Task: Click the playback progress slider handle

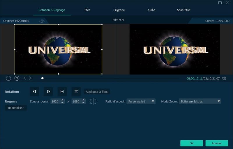Action: pos(42,78)
